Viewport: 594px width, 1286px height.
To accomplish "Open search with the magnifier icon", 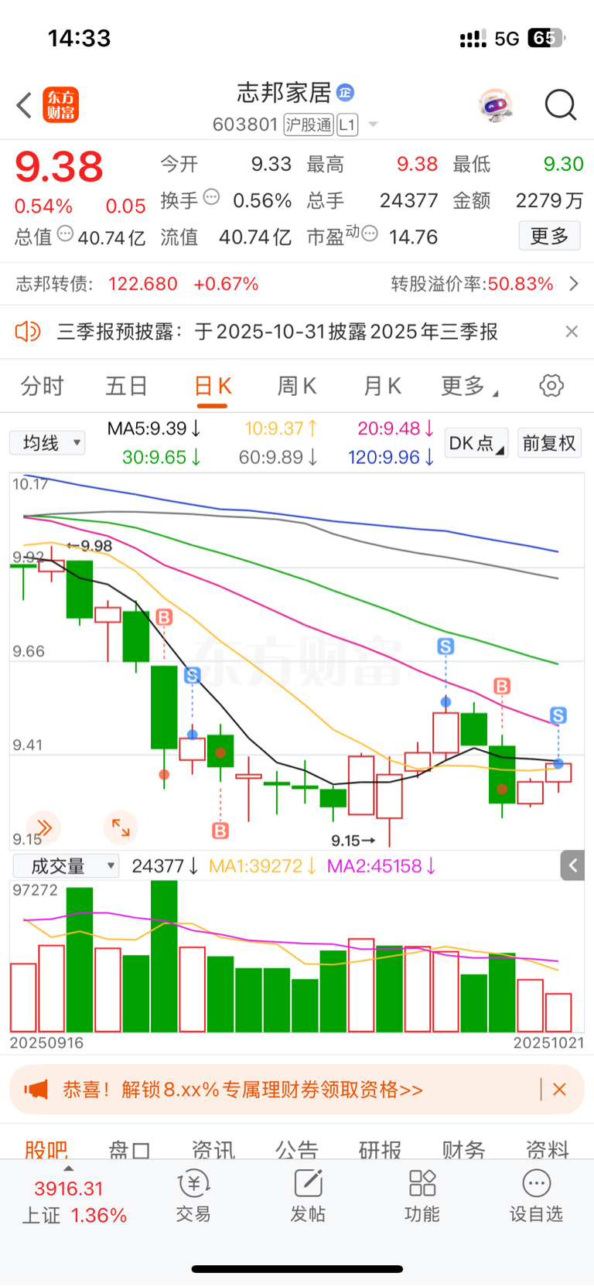I will coord(561,105).
